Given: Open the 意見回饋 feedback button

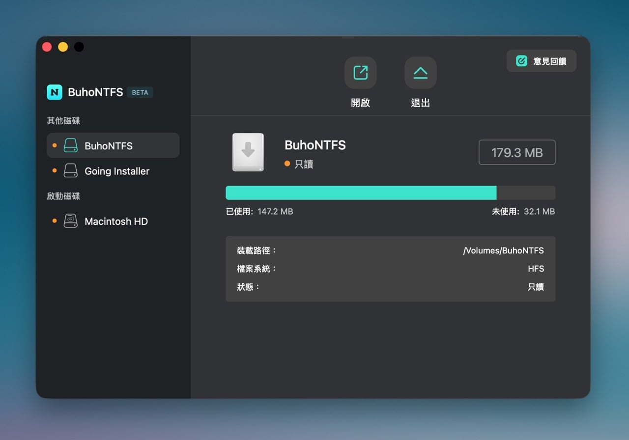Looking at the screenshot, I should point(542,61).
